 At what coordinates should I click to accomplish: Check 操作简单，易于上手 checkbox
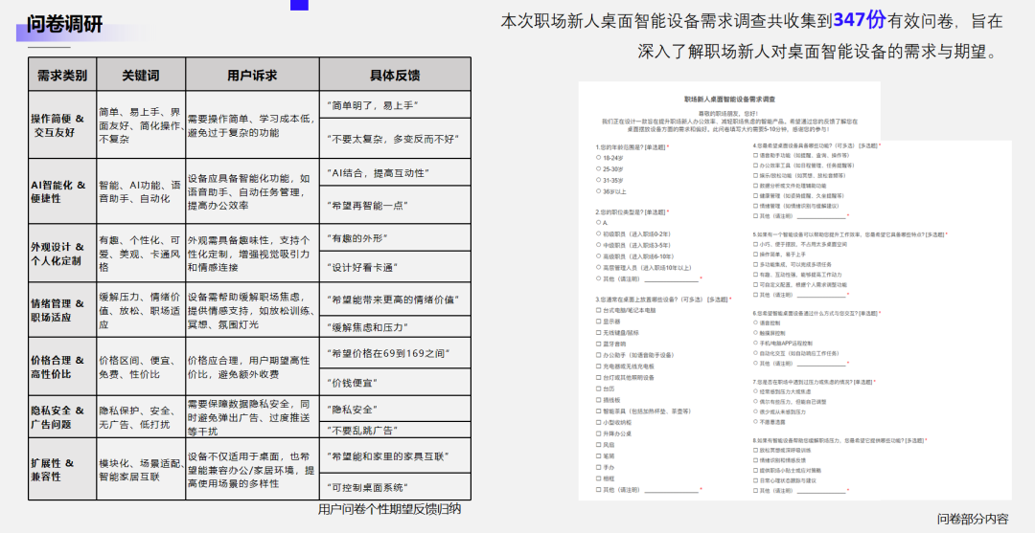[x=755, y=255]
